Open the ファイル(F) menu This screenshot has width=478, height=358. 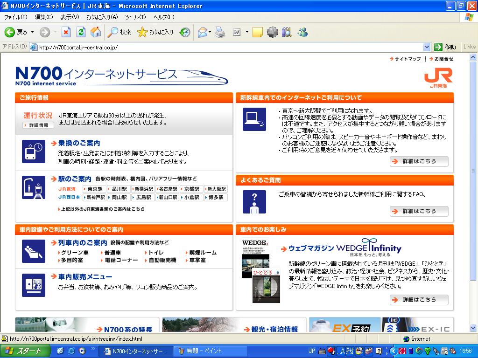[x=15, y=17]
